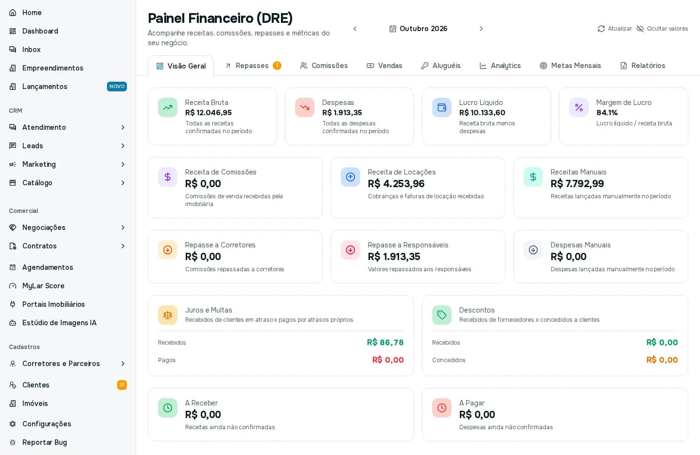Click the Margem de Lucro percent icon
Viewport: 700px width, 455px height.
(x=579, y=107)
